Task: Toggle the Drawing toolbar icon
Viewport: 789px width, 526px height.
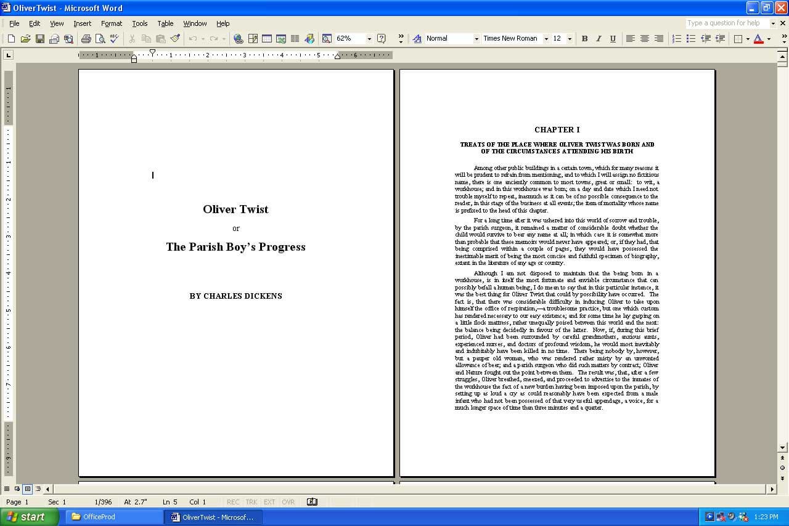Action: coord(309,39)
